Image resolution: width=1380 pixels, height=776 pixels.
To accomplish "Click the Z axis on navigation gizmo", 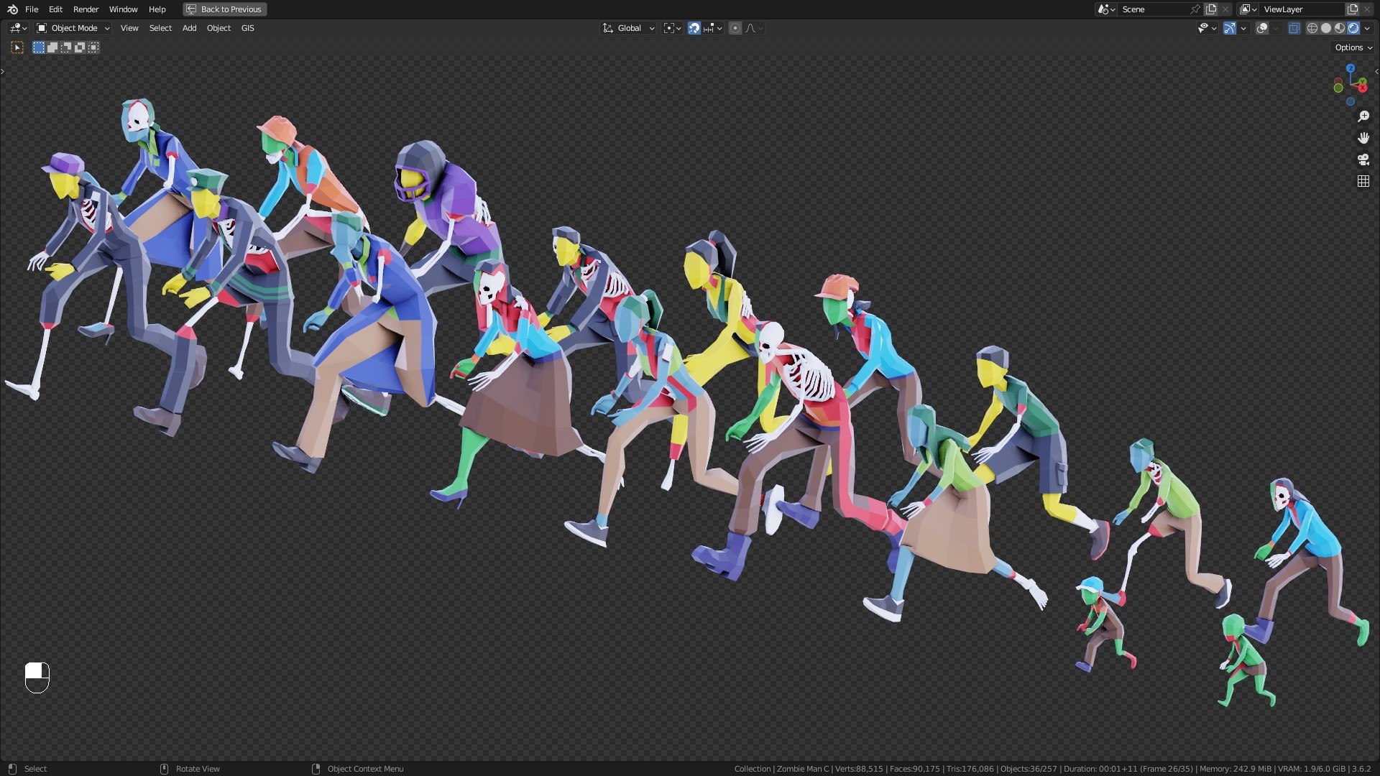I will [1351, 68].
